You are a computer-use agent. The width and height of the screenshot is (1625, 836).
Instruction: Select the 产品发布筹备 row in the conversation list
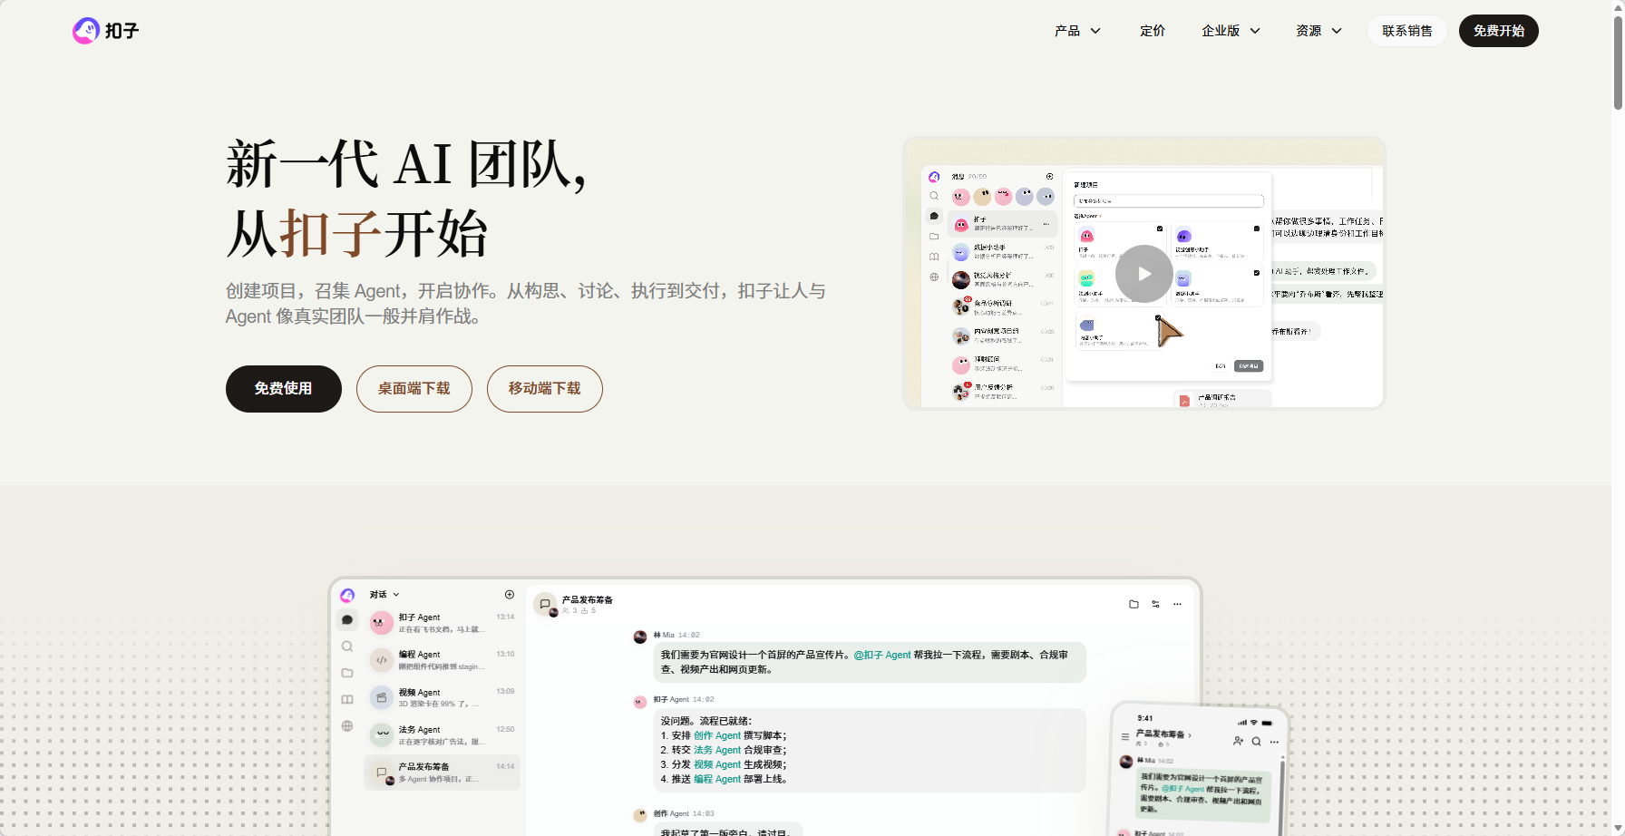(x=443, y=773)
